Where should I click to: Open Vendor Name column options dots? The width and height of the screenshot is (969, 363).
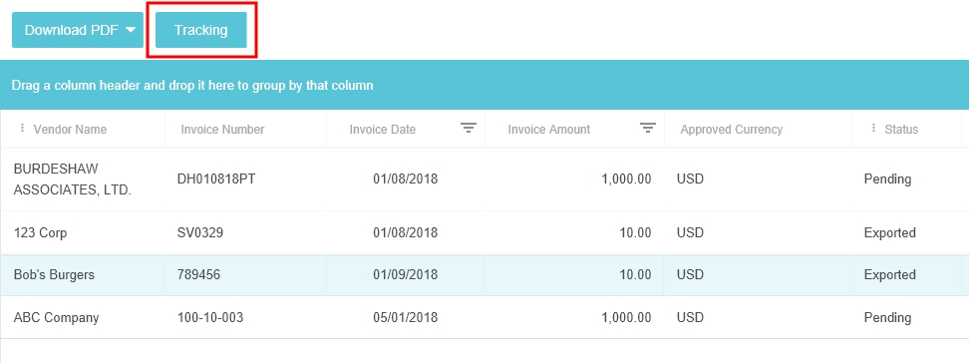point(23,128)
